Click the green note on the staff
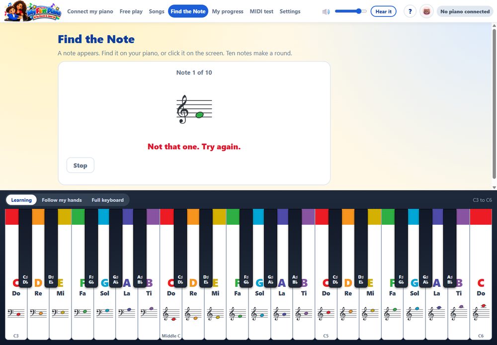Screen dimensions: 497x345 (x=199, y=115)
